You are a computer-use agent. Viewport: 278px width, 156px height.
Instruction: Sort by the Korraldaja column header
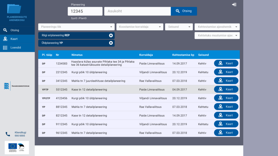(146, 55)
